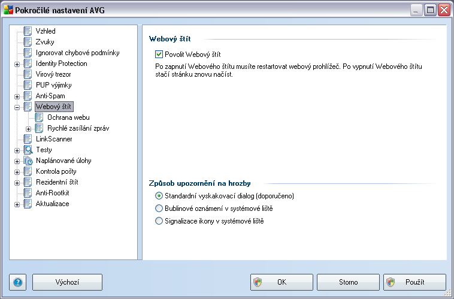Click the magnifier icon beside Testy

point(28,150)
